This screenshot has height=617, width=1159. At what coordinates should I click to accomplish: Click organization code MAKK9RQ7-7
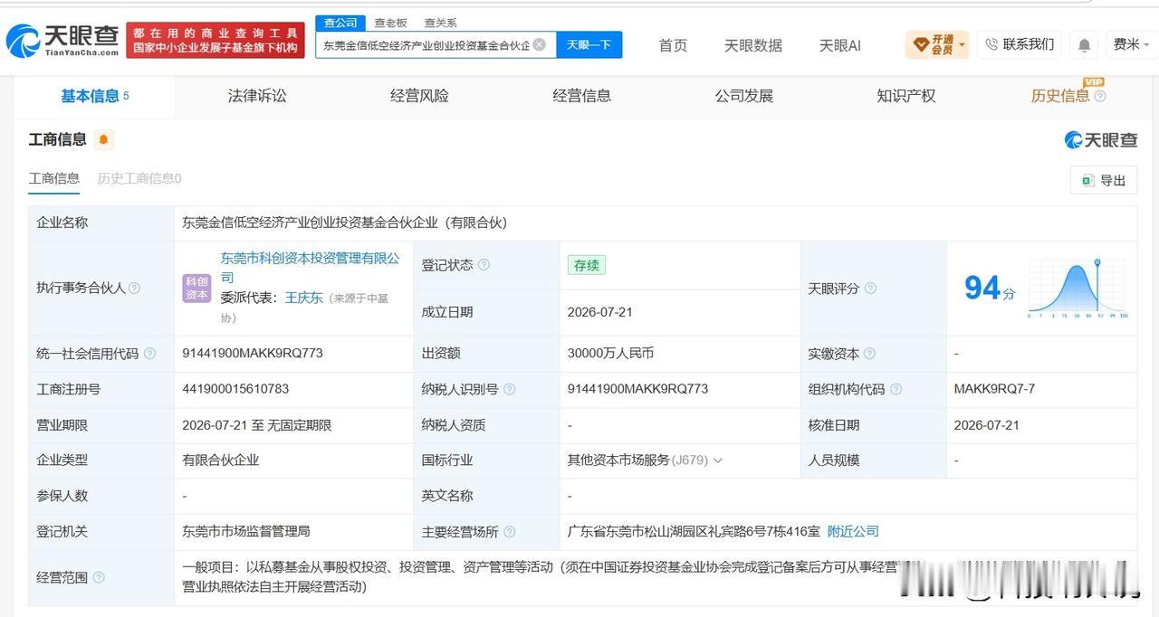point(994,389)
